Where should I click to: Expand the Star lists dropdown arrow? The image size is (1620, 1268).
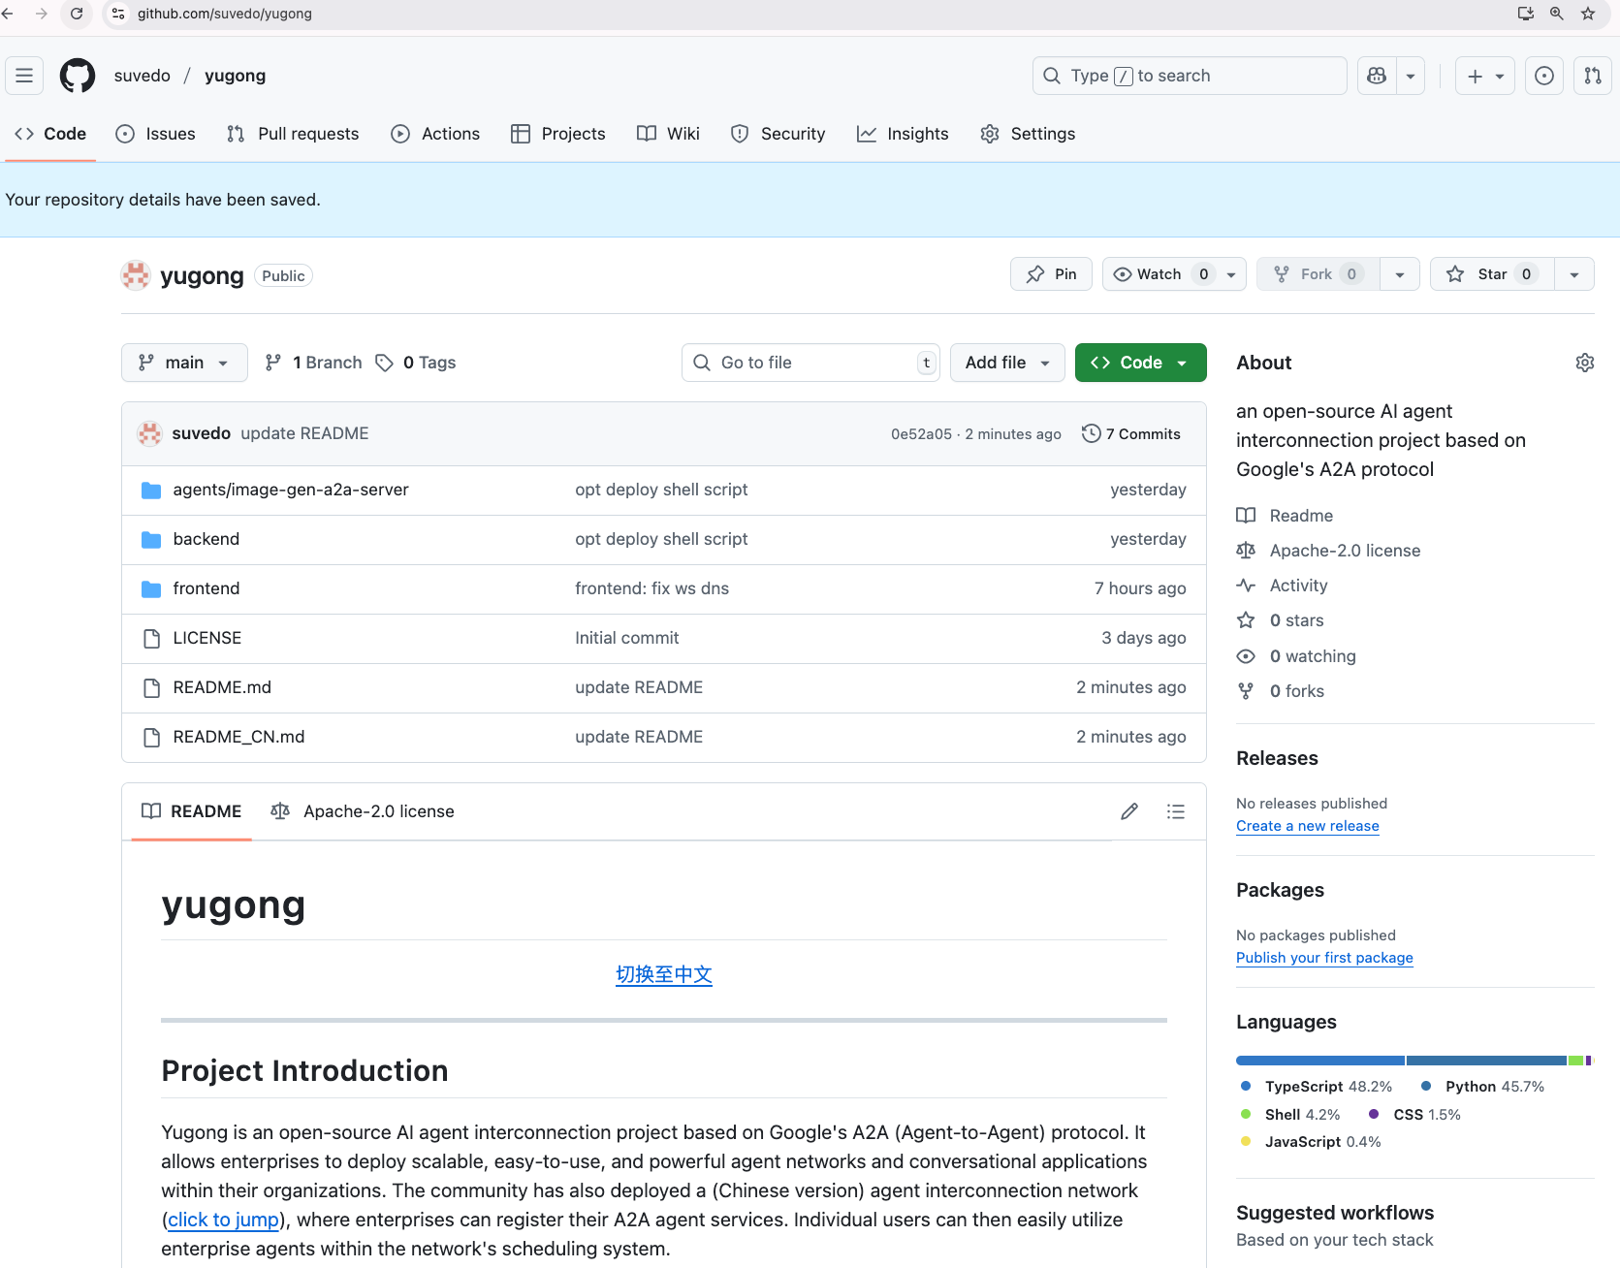pos(1574,274)
